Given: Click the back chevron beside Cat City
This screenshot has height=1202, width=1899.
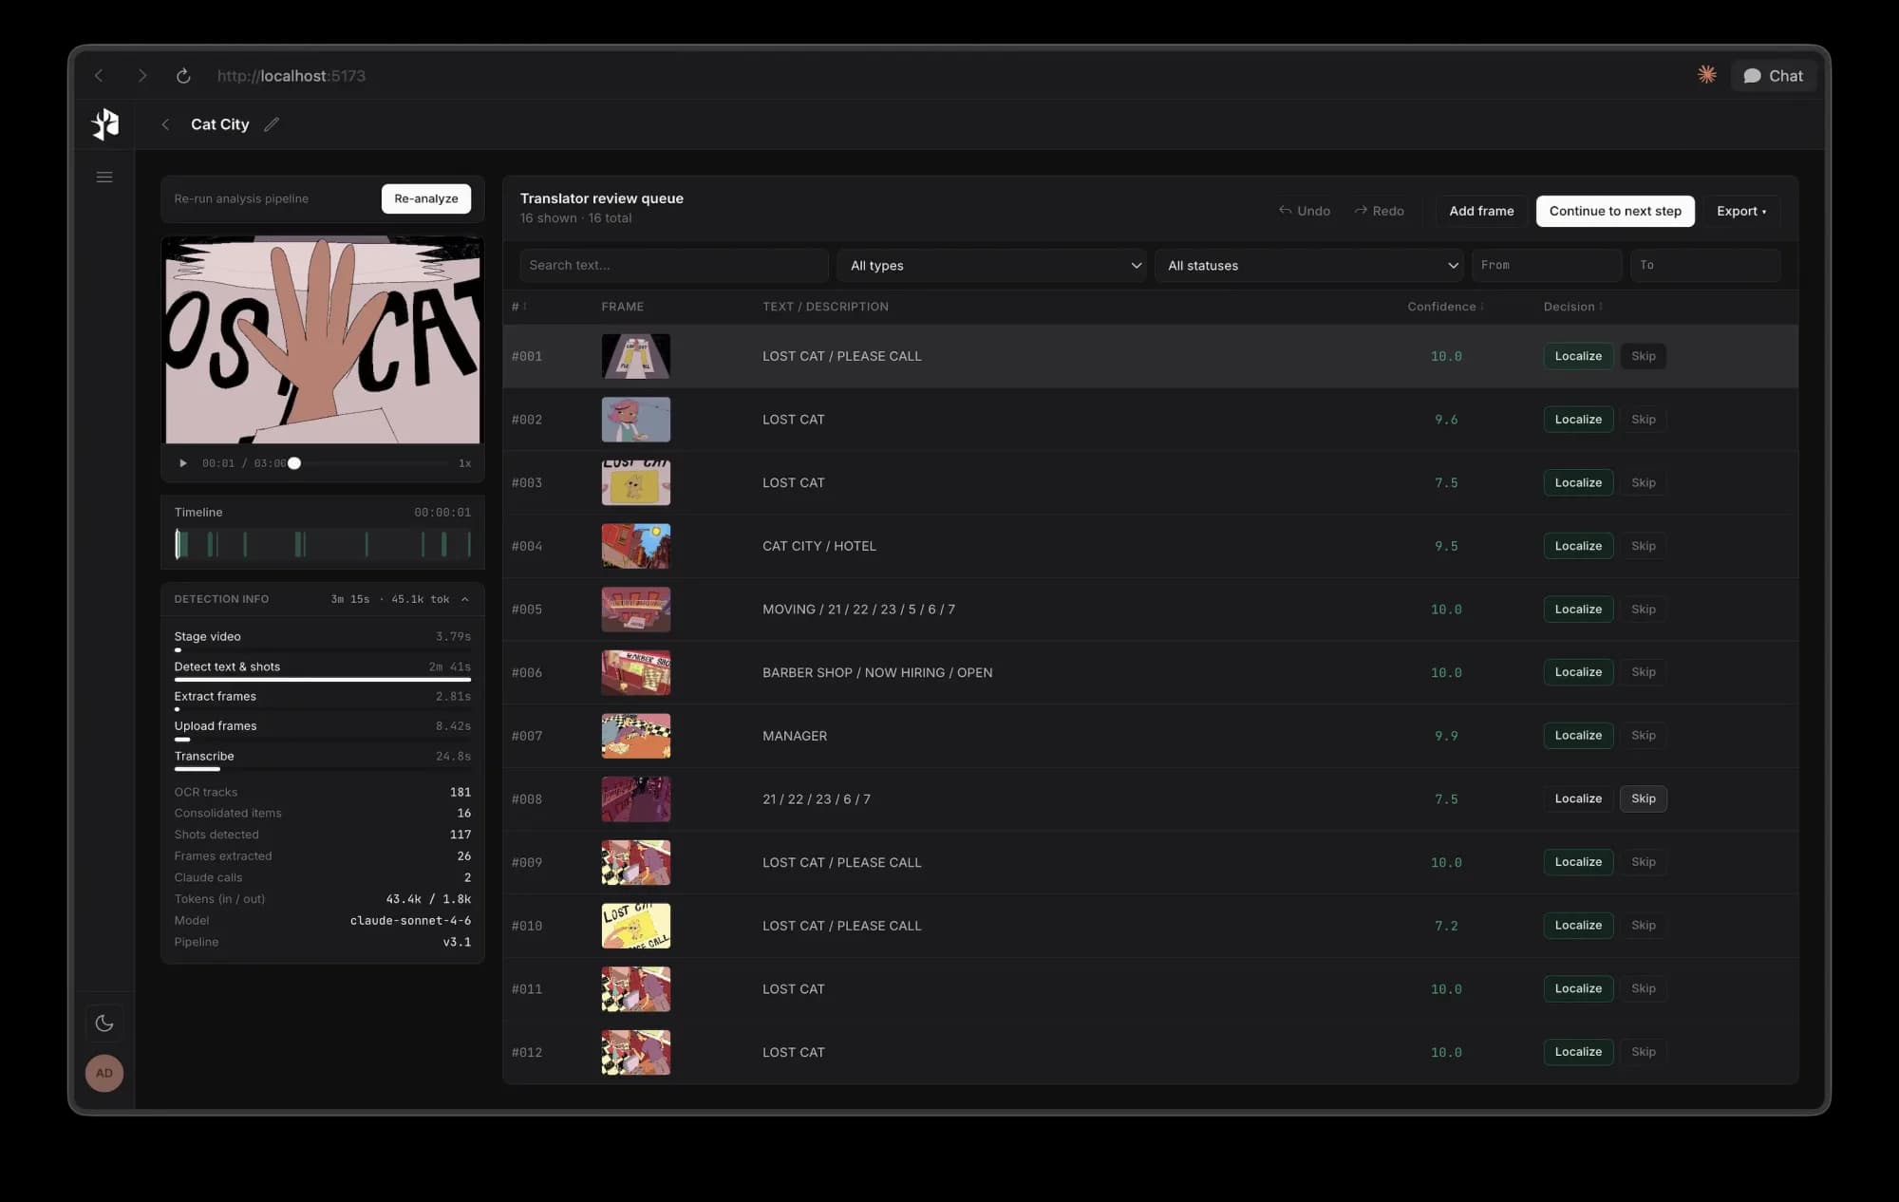Looking at the screenshot, I should coord(166,124).
